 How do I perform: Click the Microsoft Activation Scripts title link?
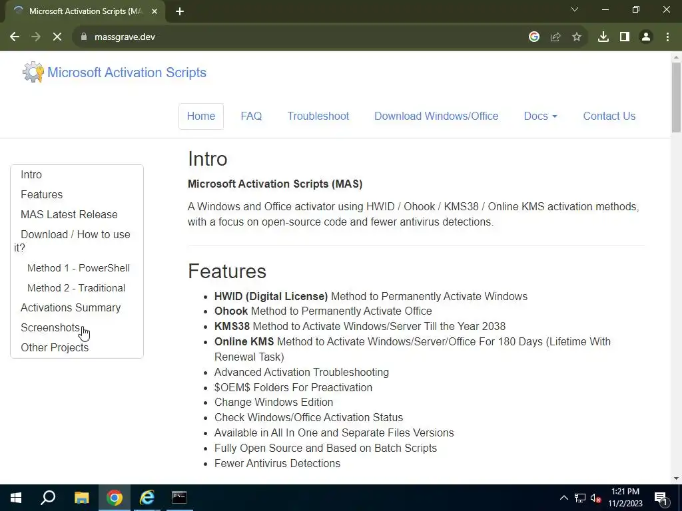(x=127, y=73)
